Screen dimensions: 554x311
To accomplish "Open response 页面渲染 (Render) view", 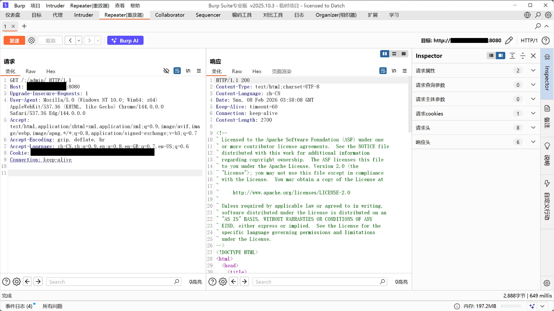I will (x=282, y=71).
